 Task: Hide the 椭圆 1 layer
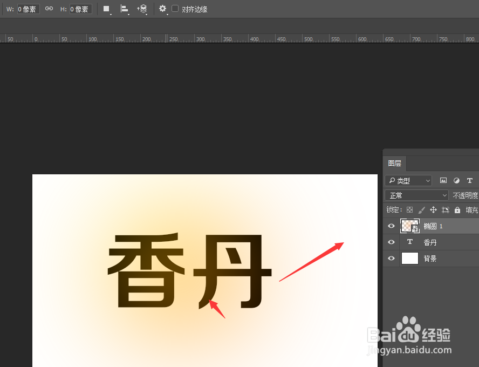[x=391, y=226]
